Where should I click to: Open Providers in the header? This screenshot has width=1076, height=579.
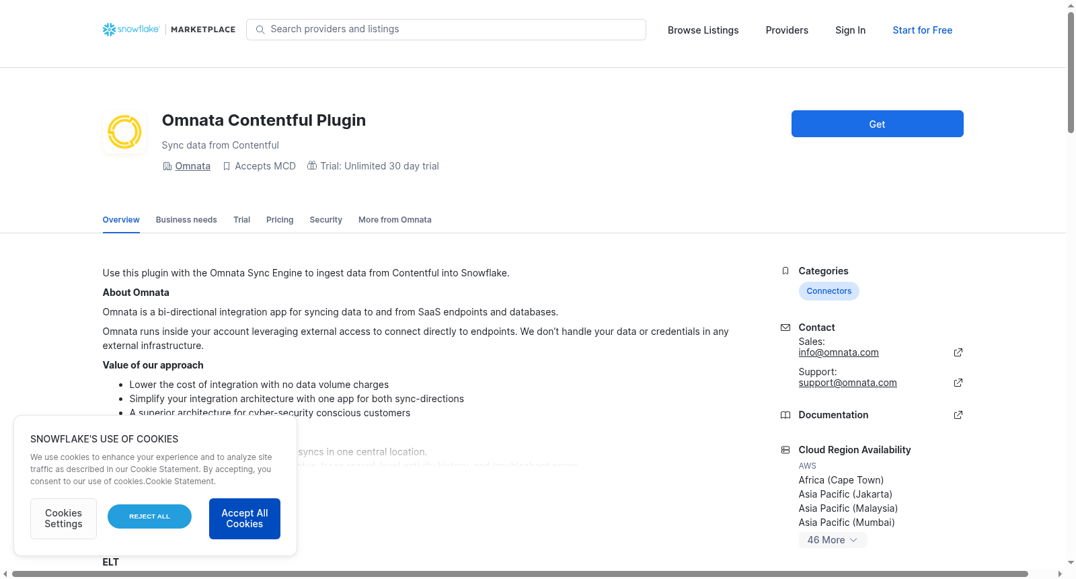click(787, 30)
